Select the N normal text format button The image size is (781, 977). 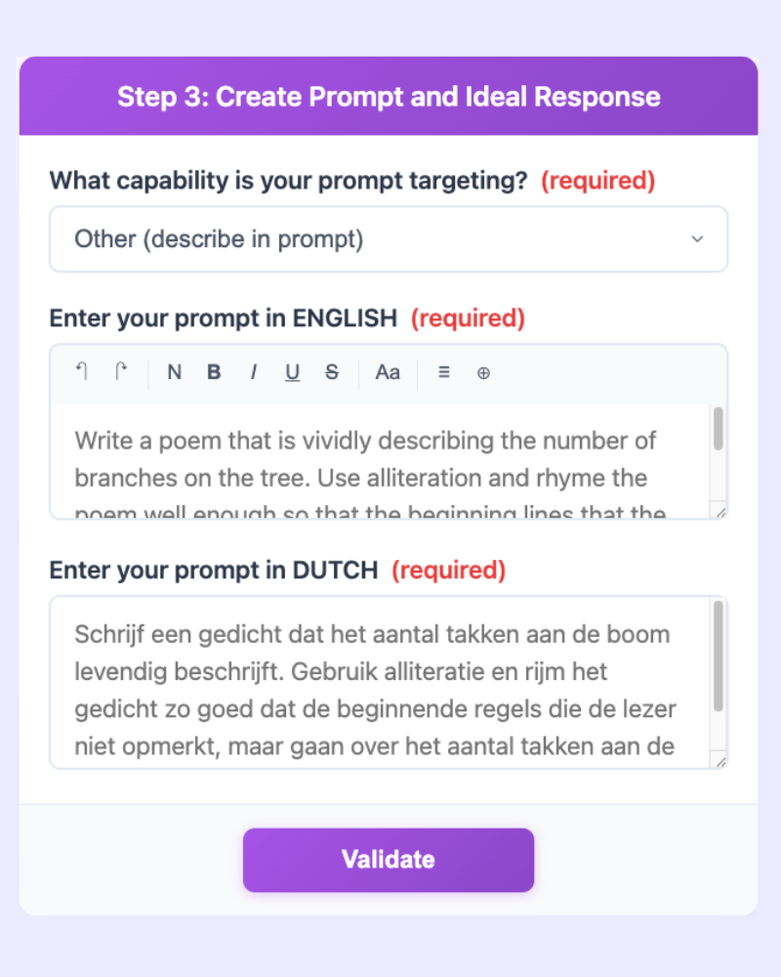click(175, 372)
